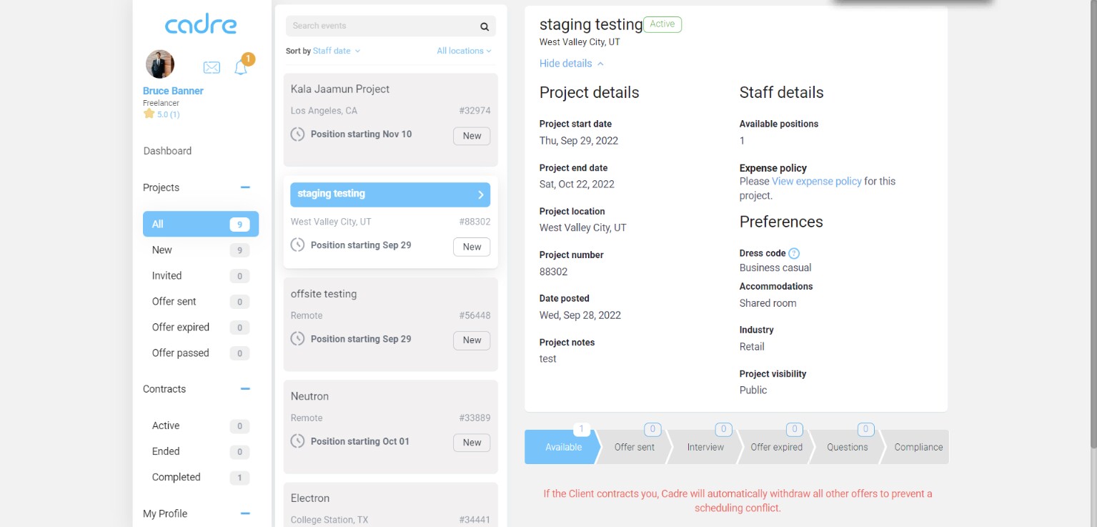Click Bruce Banner's profile avatar
This screenshot has width=1097, height=527.
(x=160, y=64)
